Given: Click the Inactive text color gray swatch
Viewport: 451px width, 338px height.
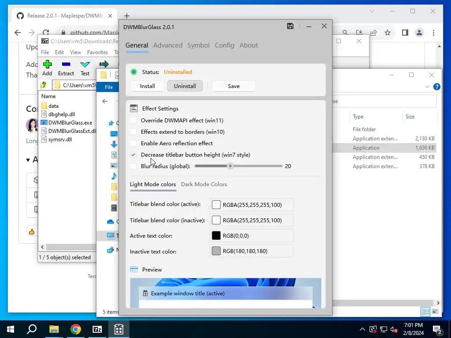Looking at the screenshot, I should (216, 251).
